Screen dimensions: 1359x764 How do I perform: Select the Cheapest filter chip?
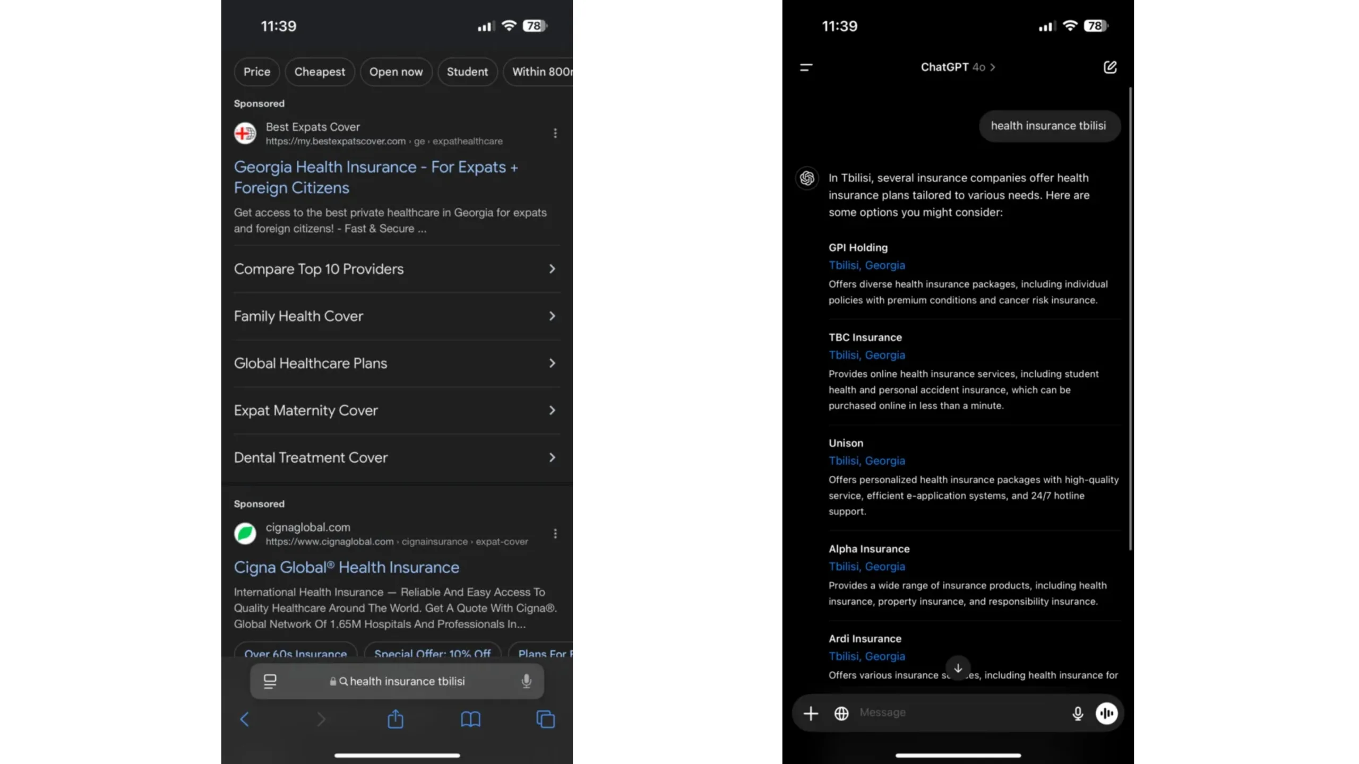(x=320, y=72)
